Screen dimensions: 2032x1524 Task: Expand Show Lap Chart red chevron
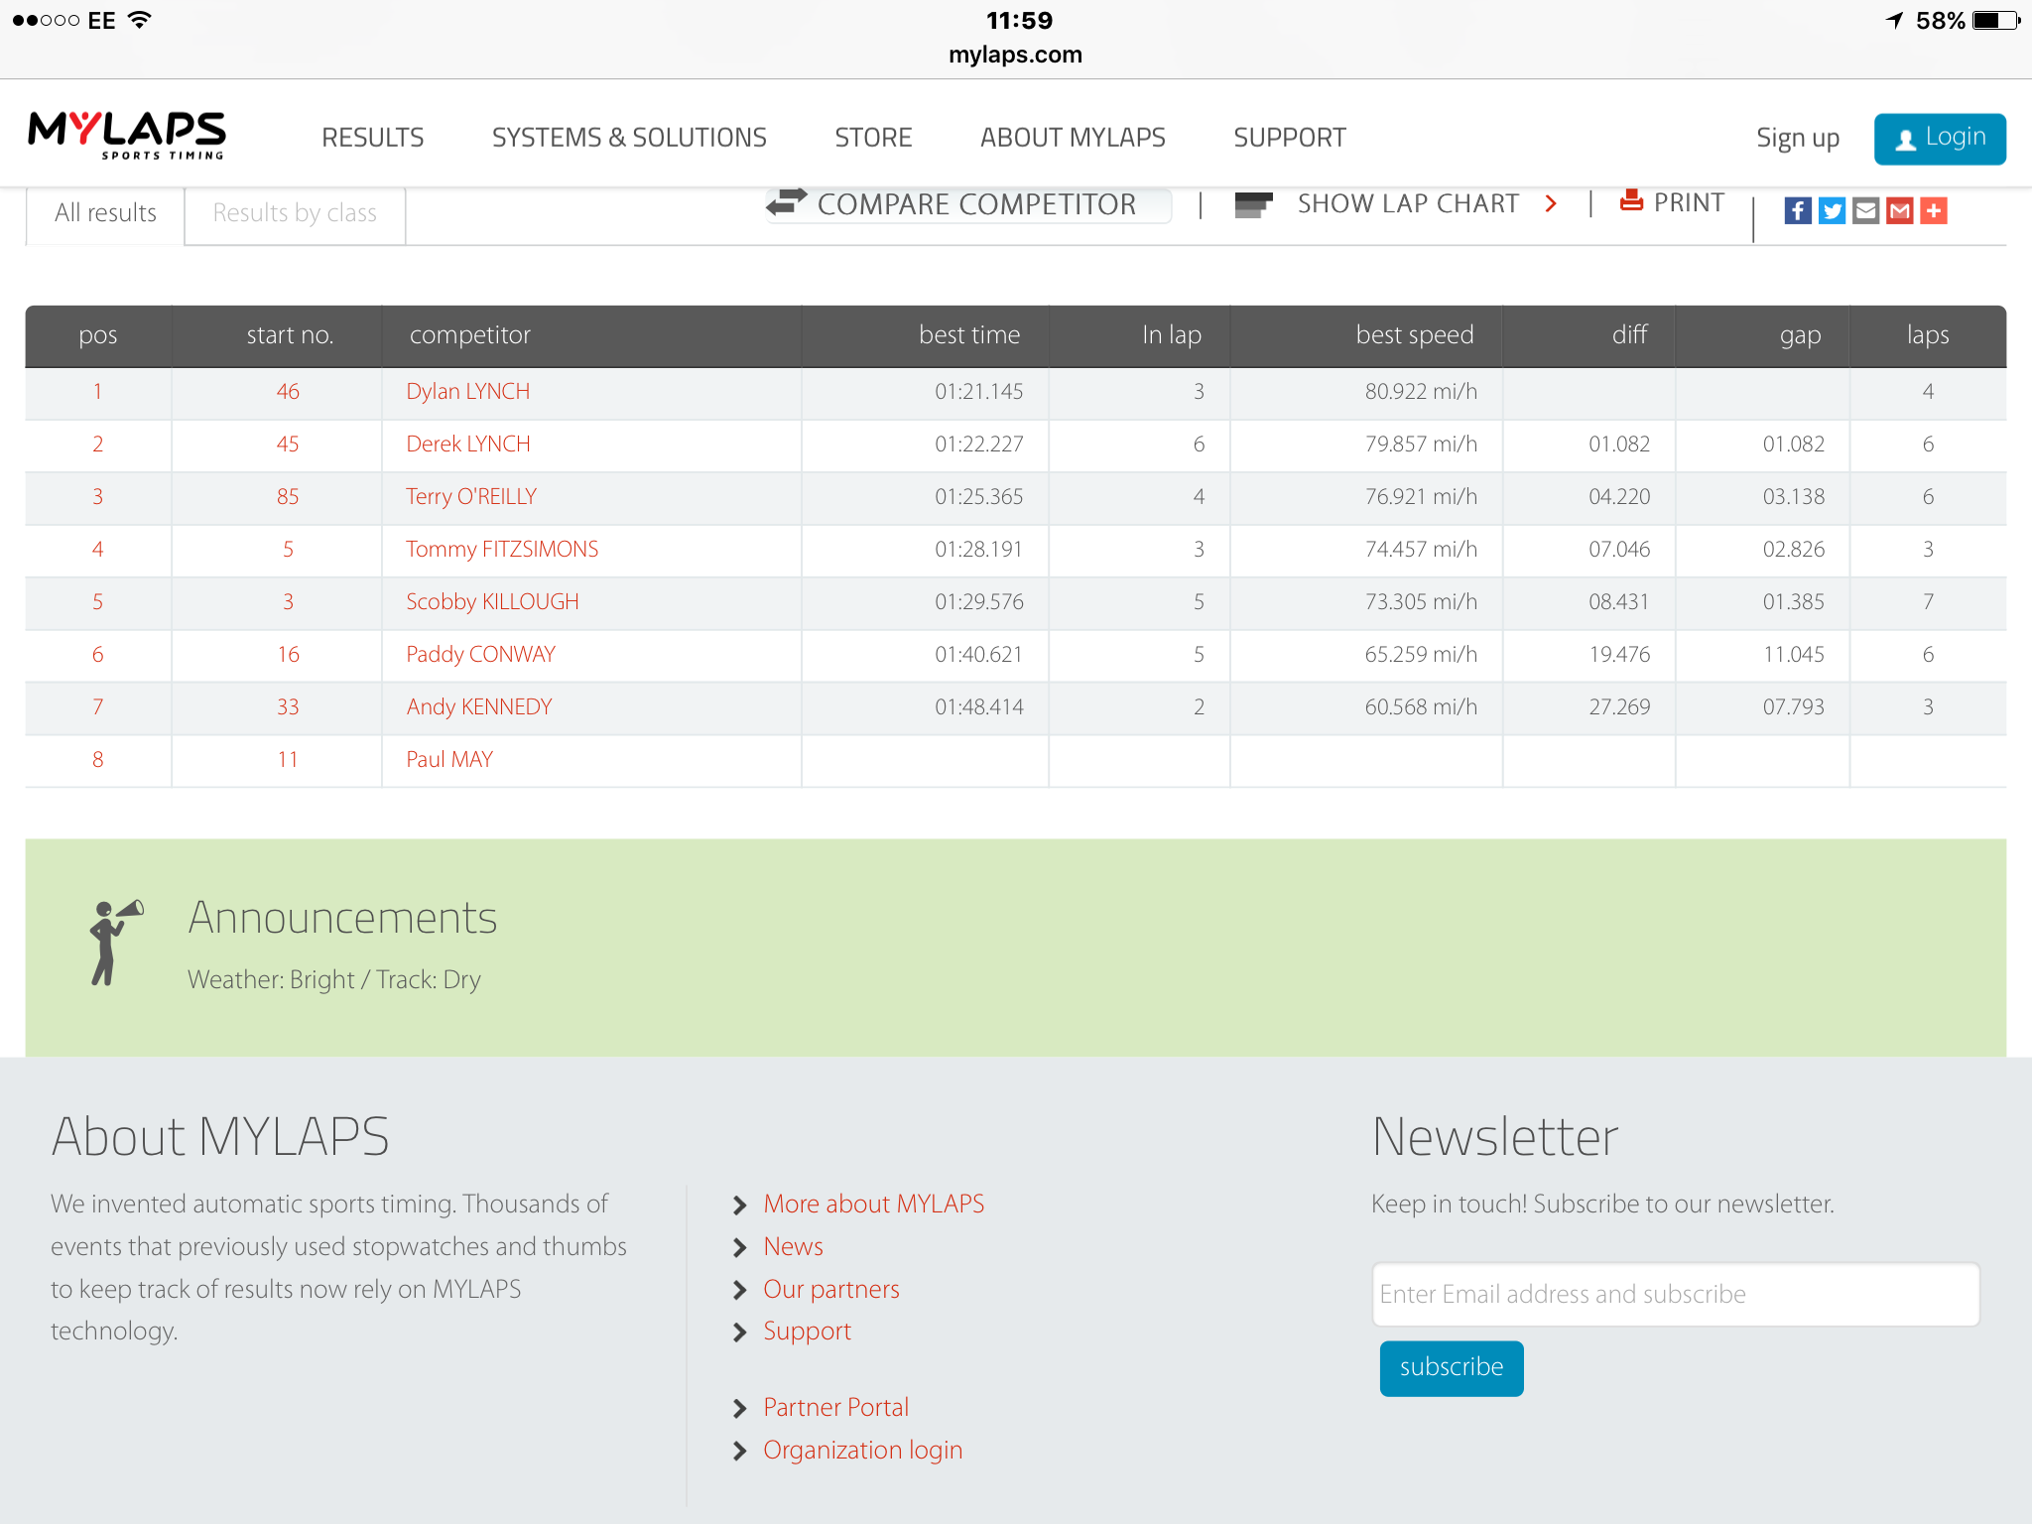1551,203
